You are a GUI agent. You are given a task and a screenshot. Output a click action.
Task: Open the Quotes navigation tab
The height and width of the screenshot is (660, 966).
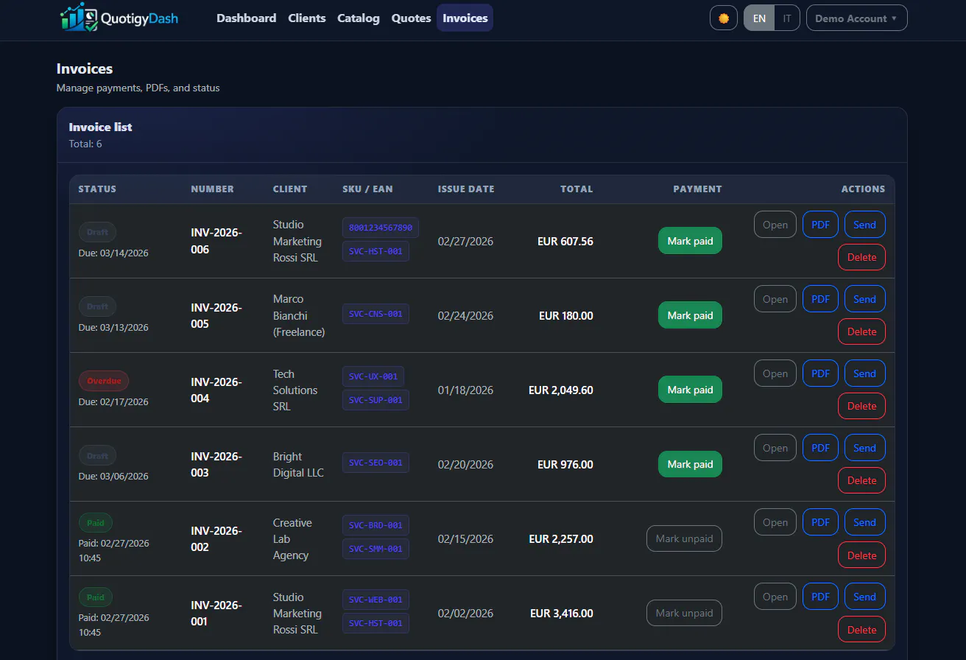pyautogui.click(x=411, y=18)
